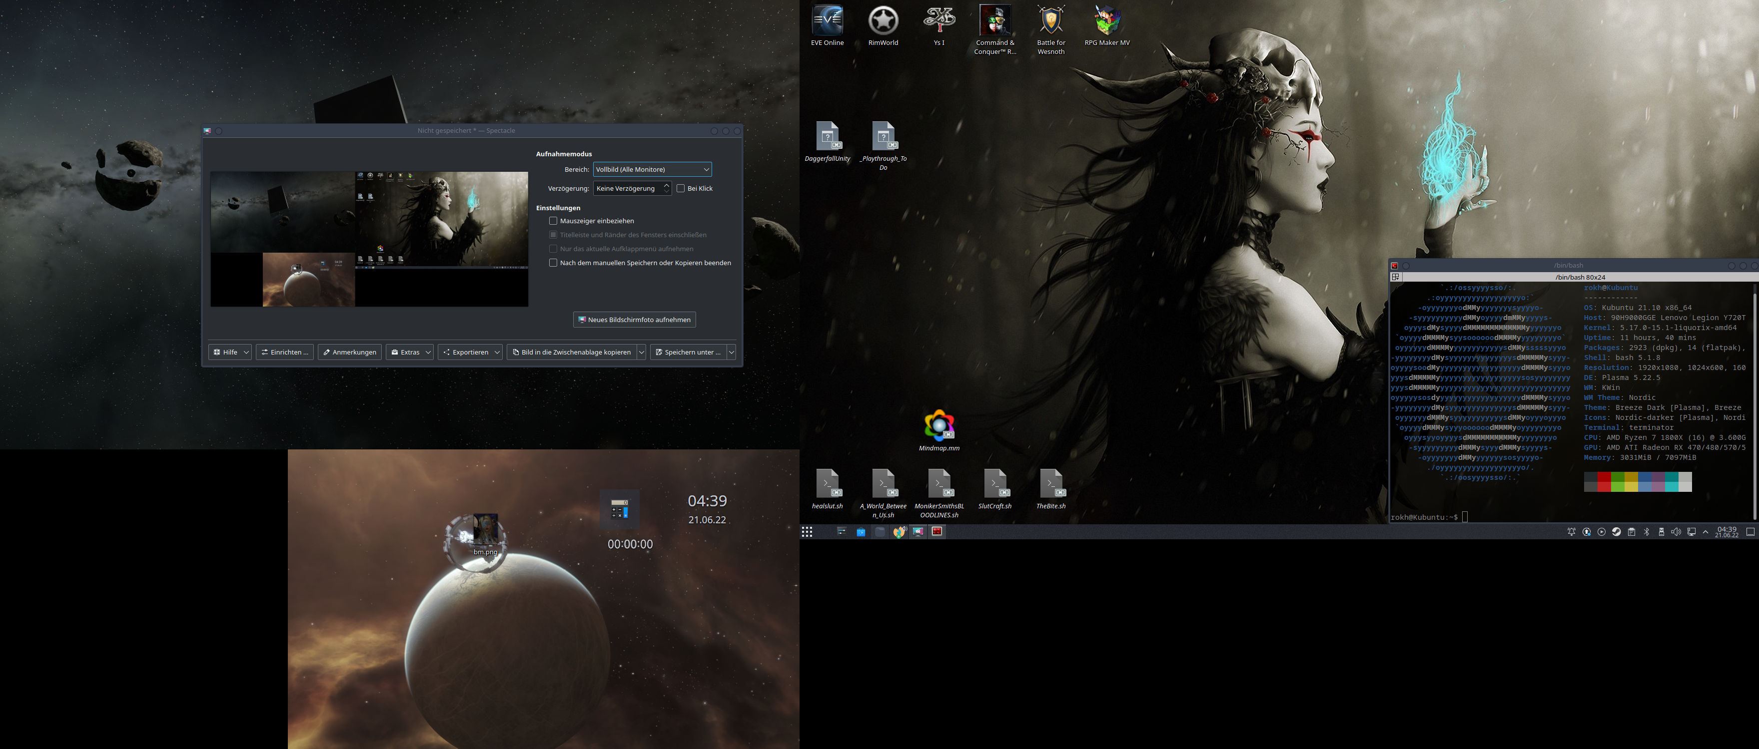Screen dimensions: 1759x749
Task: Click Bild in die Zwischenablage kopieren
Action: [x=572, y=352]
